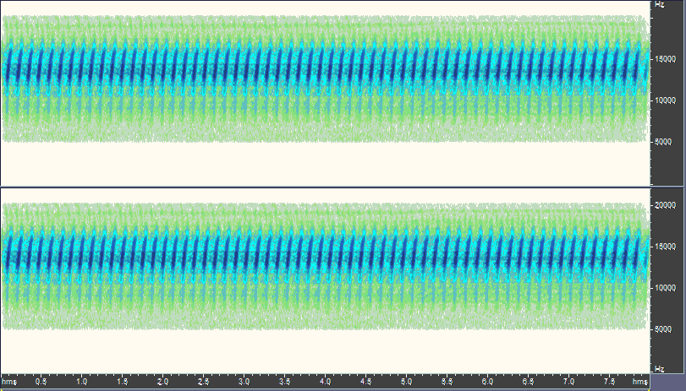Click 15000 on the lower channel frequency scale
Screen dimensions: 686x391
tap(665, 247)
